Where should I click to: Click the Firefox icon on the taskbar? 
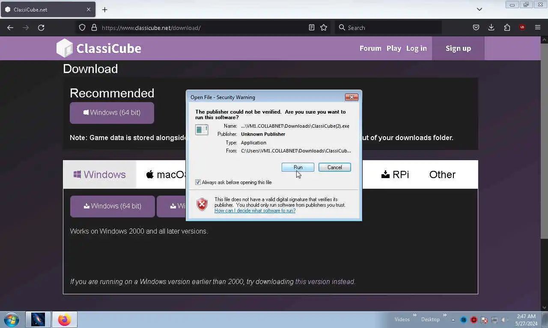point(65,319)
